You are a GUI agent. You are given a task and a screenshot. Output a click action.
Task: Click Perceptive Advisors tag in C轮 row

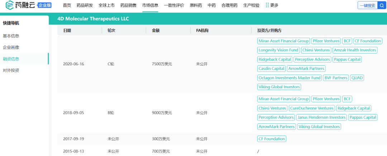tap(312, 60)
